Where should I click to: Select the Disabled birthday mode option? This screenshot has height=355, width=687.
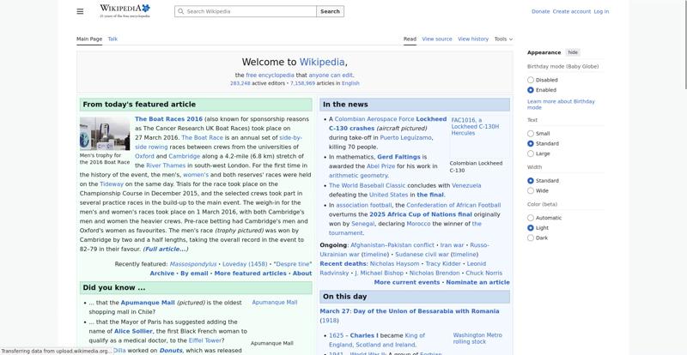(x=531, y=80)
